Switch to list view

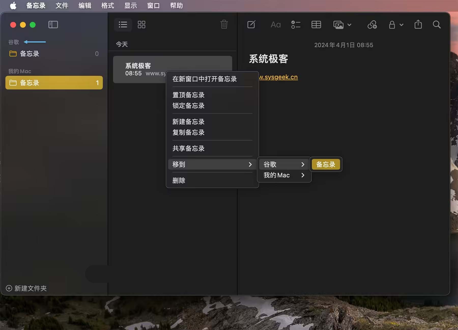(x=123, y=25)
